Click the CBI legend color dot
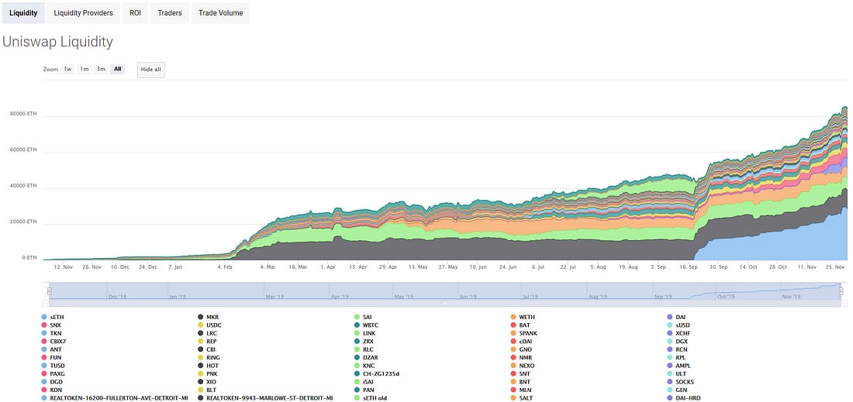 (201, 349)
